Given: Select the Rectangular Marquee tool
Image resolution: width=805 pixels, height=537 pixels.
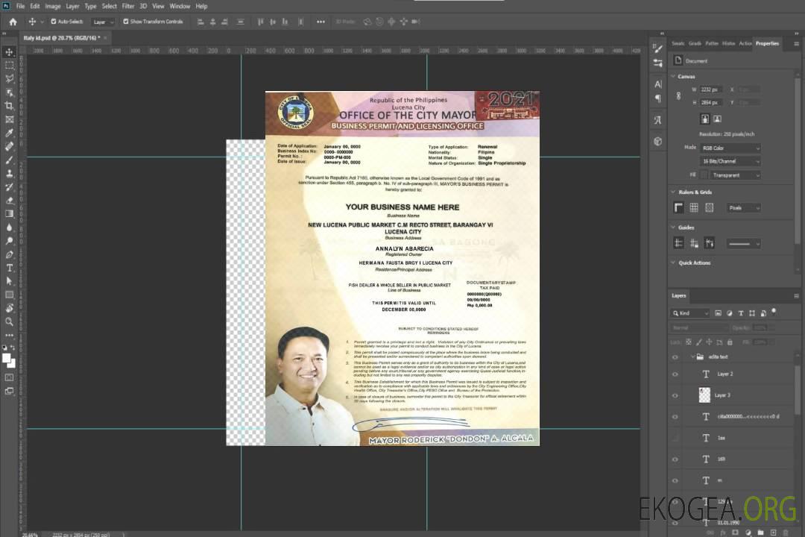Looking at the screenshot, I should pyautogui.click(x=9, y=66).
